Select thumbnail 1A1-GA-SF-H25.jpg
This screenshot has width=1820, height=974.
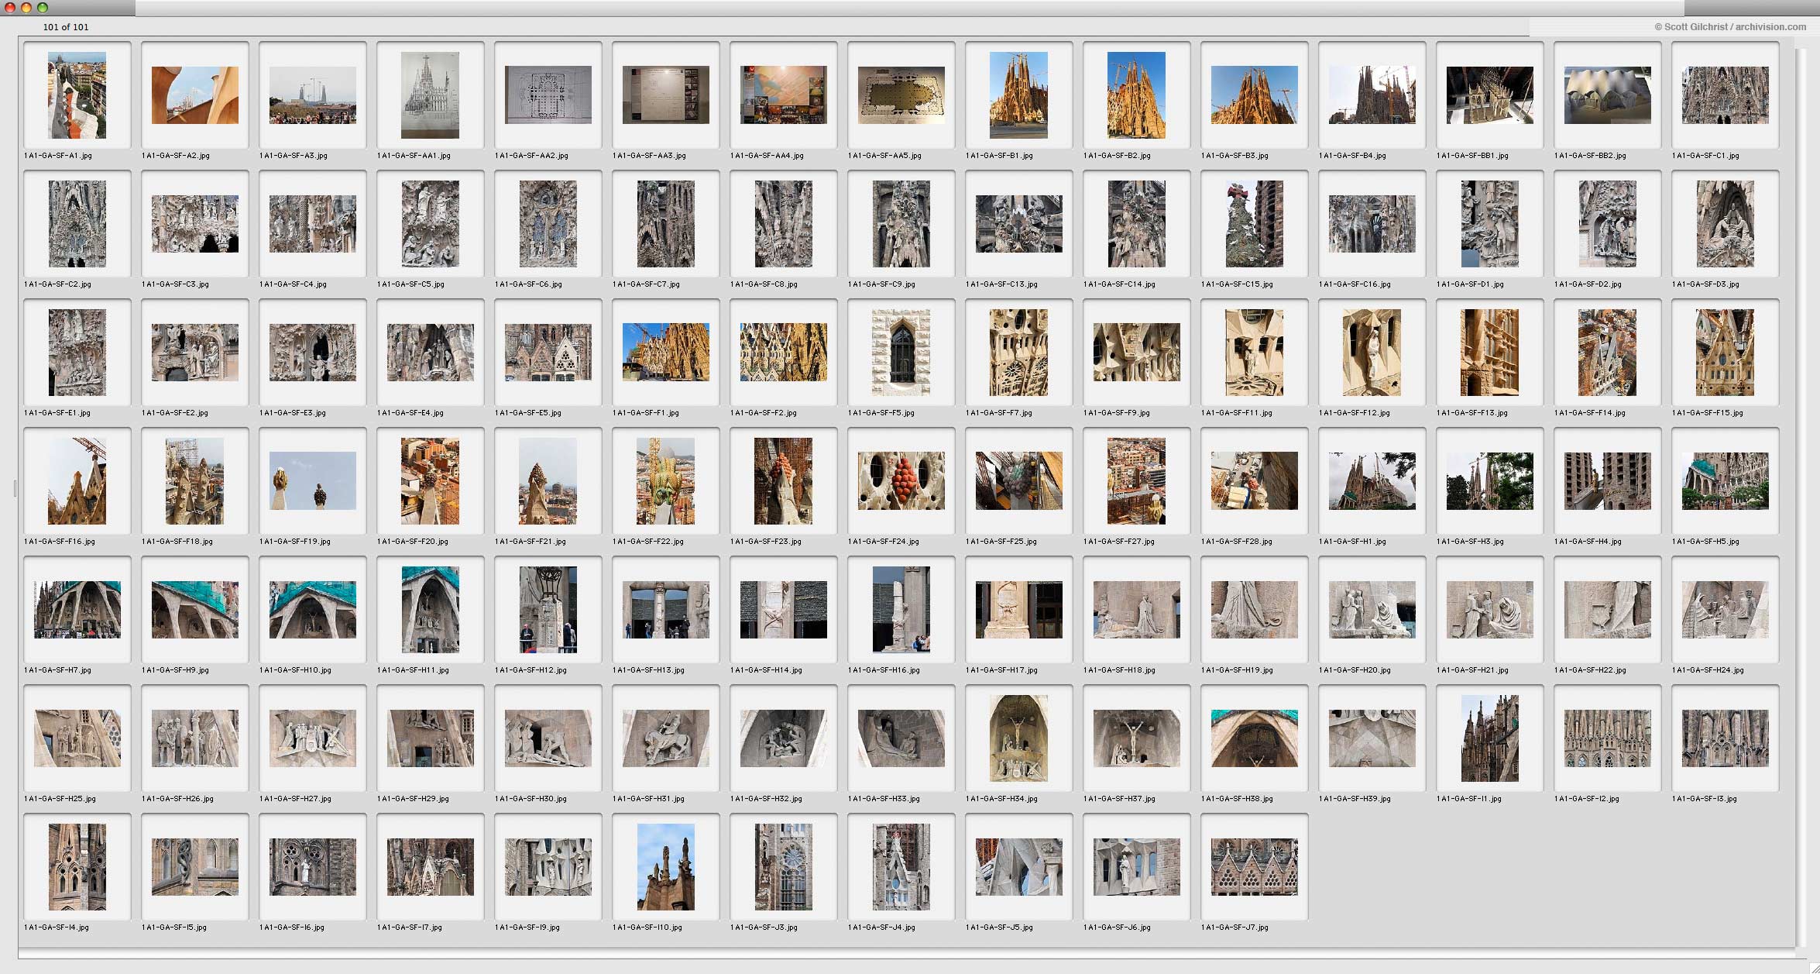click(x=77, y=738)
